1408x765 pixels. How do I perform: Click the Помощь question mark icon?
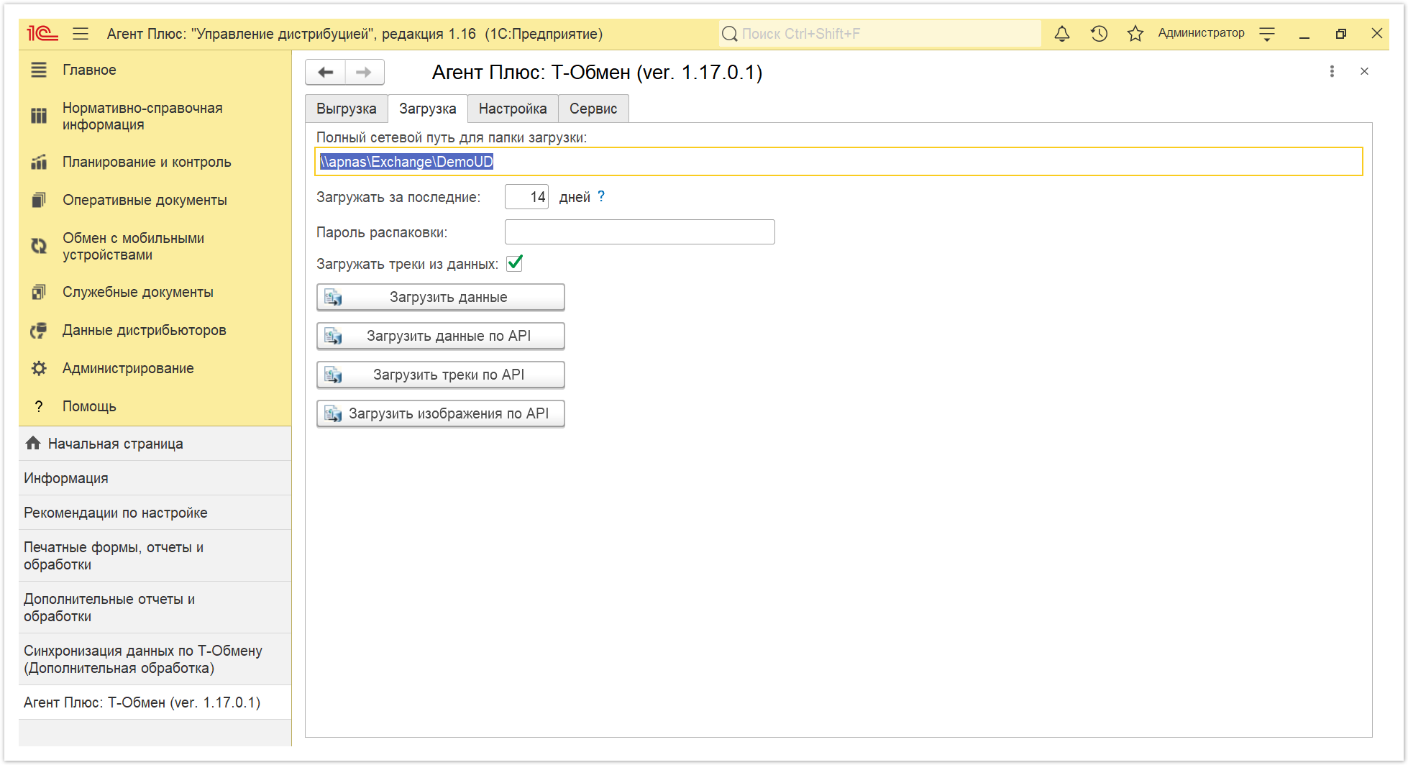pyautogui.click(x=39, y=406)
